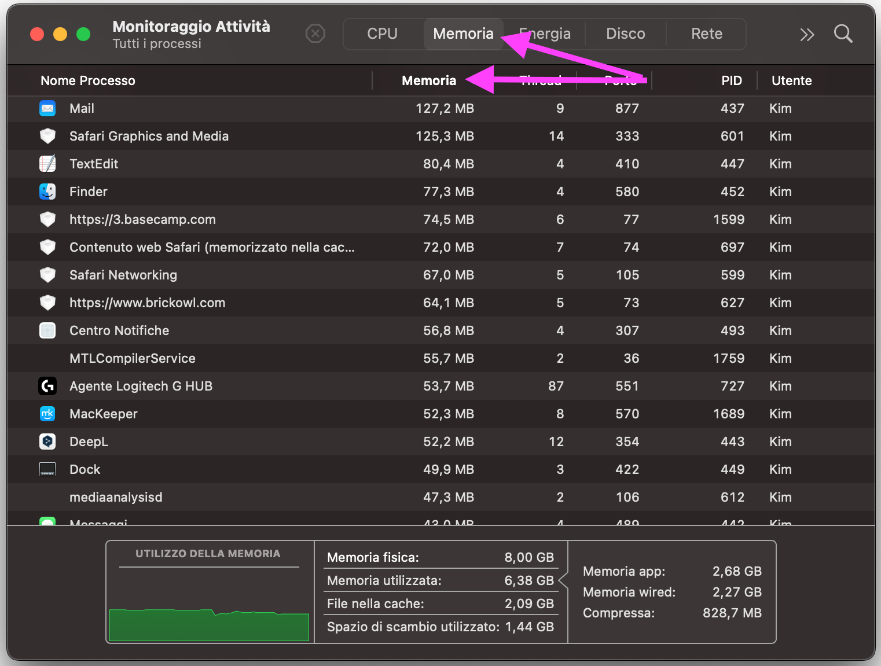Viewport: 881px width, 666px height.
Task: Sort by the Memoria column header
Action: (x=429, y=81)
